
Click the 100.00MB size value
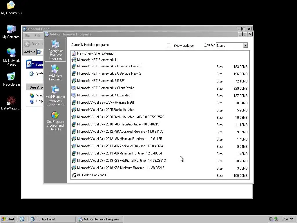tap(240, 176)
